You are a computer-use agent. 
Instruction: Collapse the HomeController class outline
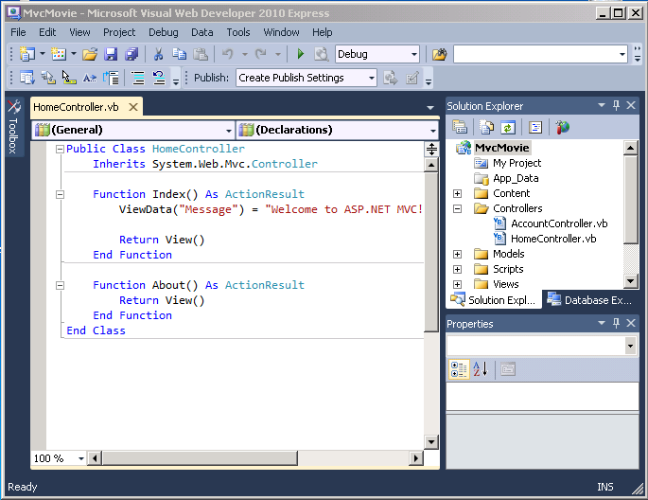60,149
